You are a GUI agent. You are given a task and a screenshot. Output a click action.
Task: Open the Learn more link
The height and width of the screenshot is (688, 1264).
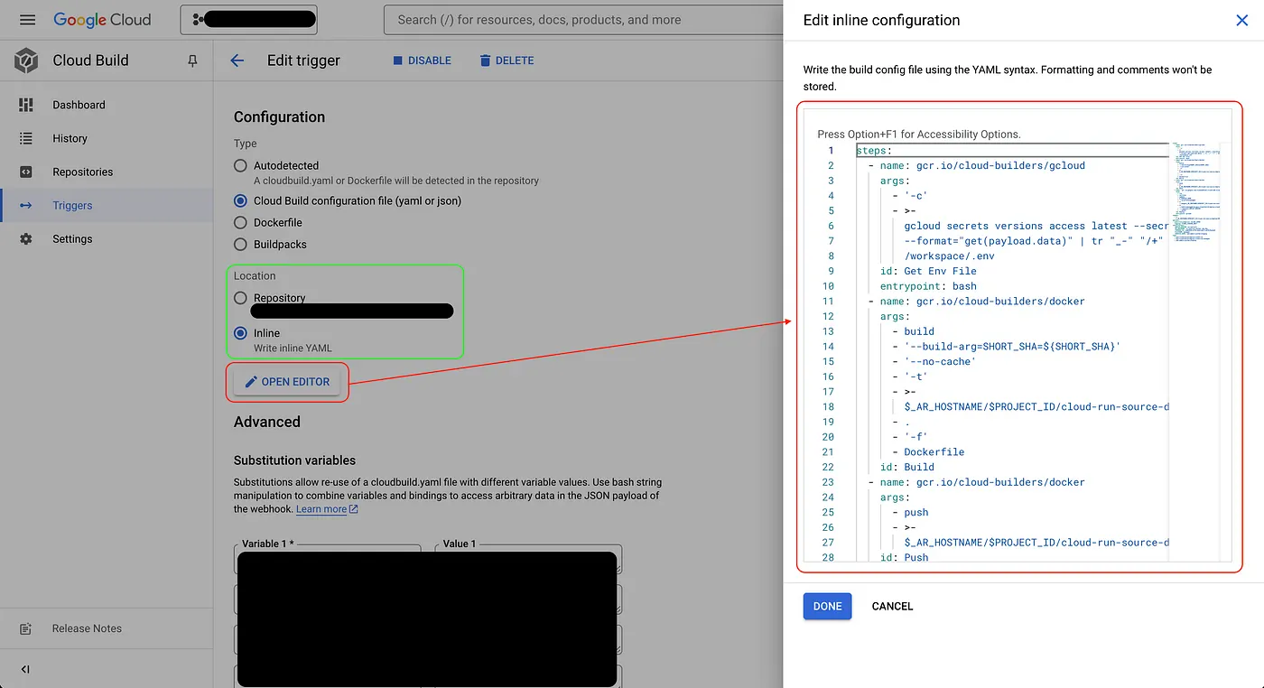[x=327, y=509]
